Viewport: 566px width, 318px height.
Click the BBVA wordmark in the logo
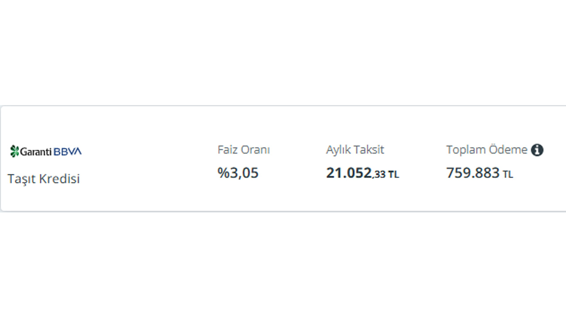pos(68,151)
